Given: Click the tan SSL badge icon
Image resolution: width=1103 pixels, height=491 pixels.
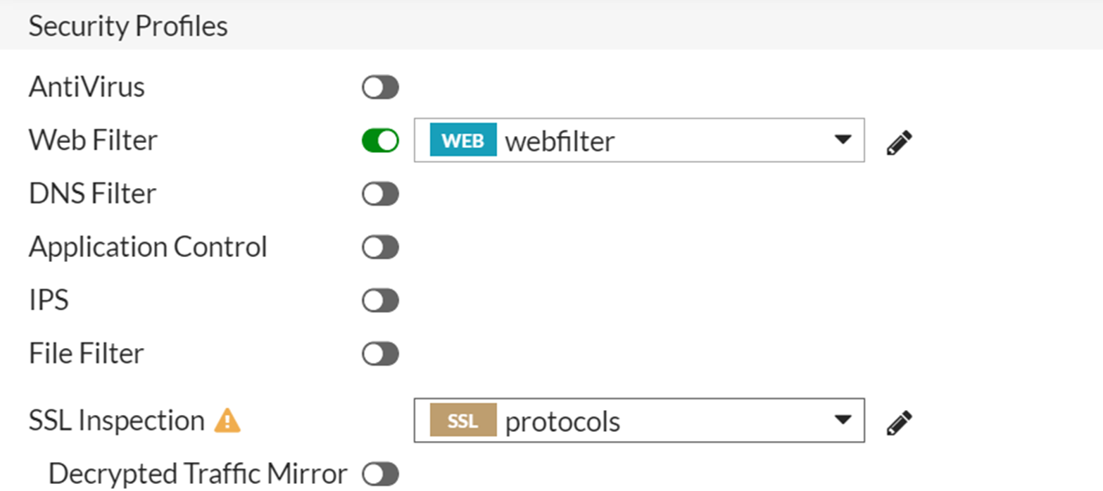Looking at the screenshot, I should 462,421.
